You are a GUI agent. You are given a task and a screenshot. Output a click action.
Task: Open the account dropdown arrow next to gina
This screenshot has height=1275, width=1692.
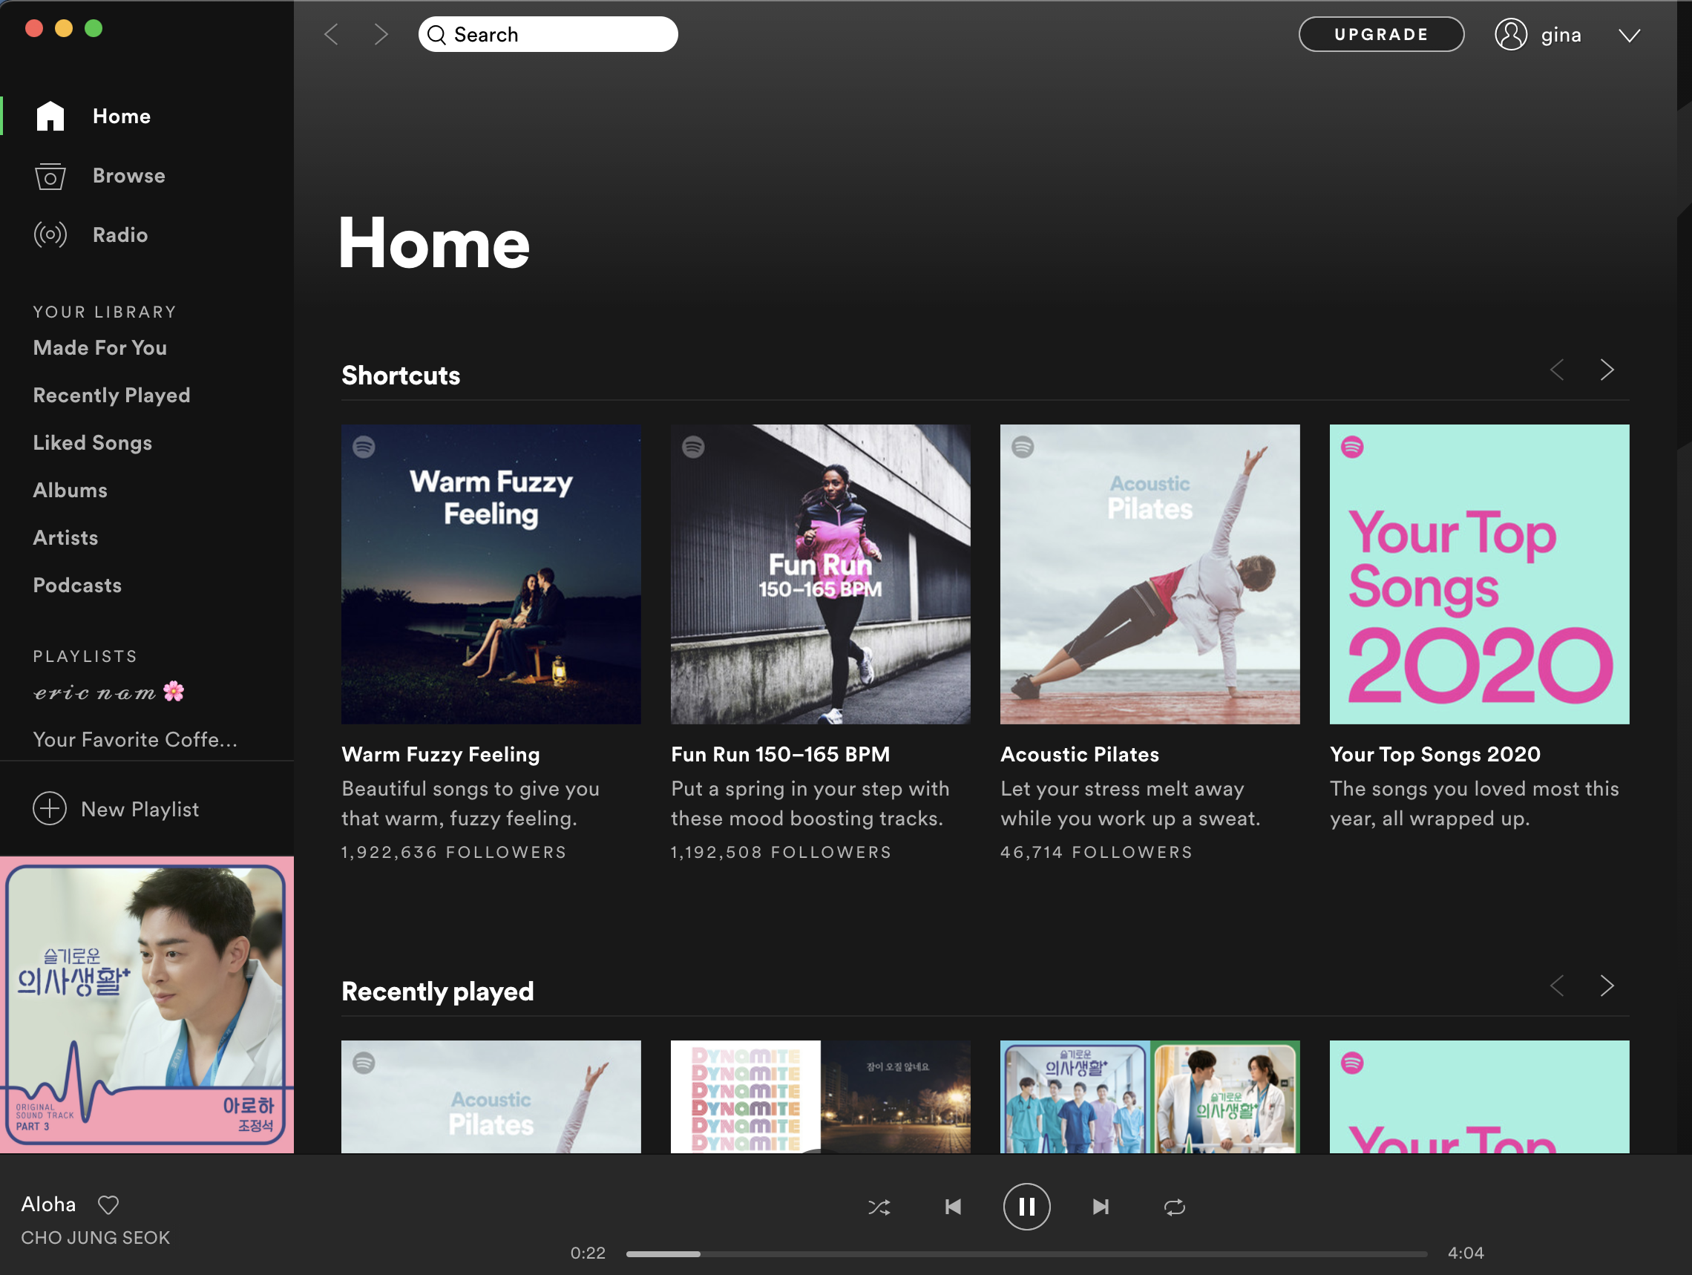point(1629,35)
